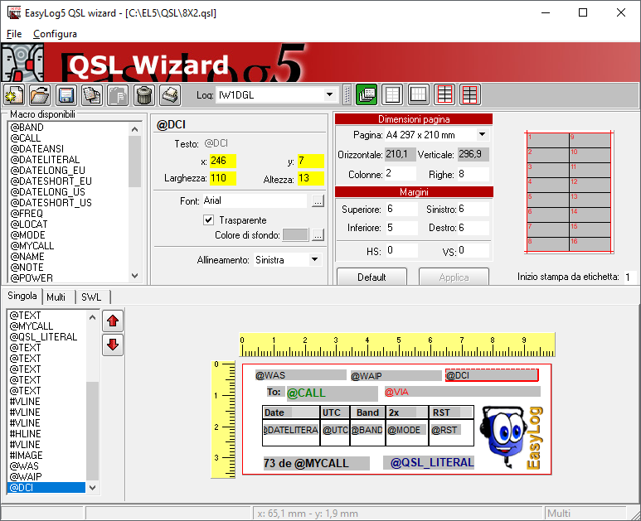This screenshot has height=521, width=641.
Task: Click the Colonne field
Action: 401,174
